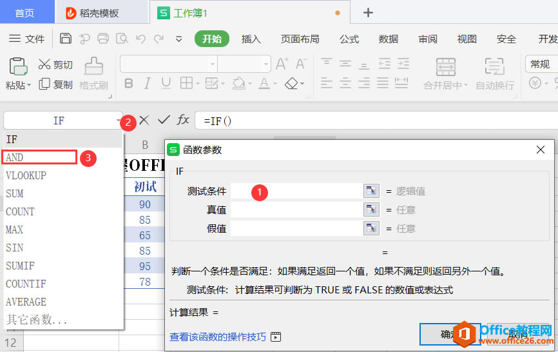Toggle Bold formatting

point(129,83)
